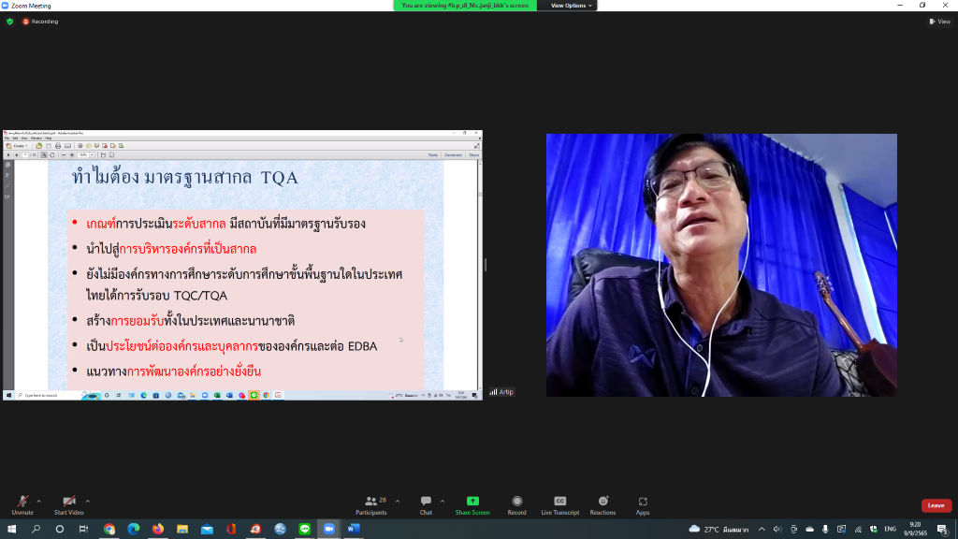Open Microsoft Office from taskbar
Screen dimensions: 958x539
231,530
